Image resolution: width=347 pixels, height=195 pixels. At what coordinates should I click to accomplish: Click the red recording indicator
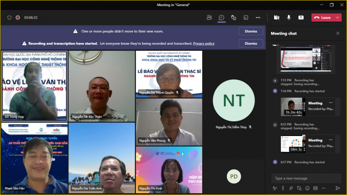[x=18, y=17]
